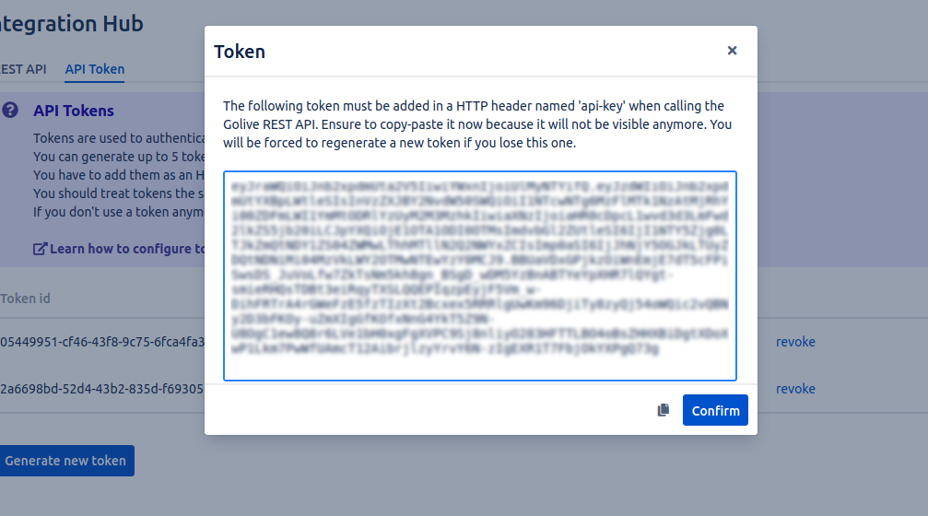This screenshot has width=928, height=516.
Task: Click the question mark help icon
Action: click(x=10, y=111)
